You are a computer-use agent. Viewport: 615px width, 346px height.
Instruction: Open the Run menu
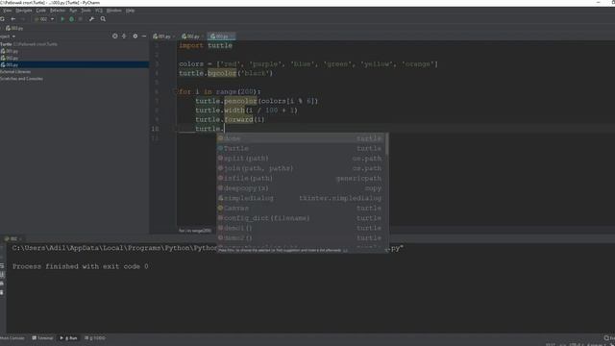73,11
